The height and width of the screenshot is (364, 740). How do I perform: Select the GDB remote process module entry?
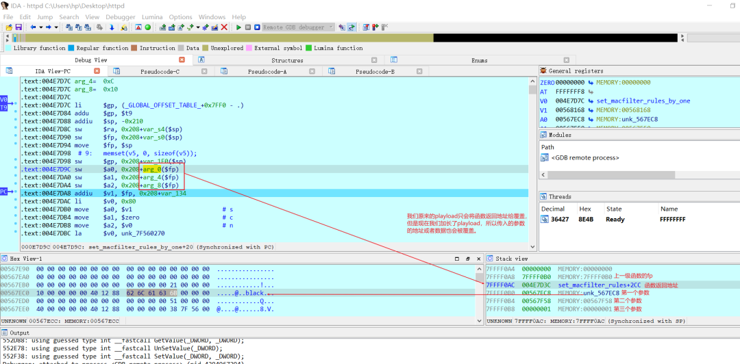click(584, 157)
